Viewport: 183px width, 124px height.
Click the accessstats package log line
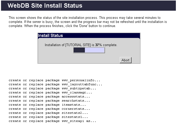[x=49, y=97]
